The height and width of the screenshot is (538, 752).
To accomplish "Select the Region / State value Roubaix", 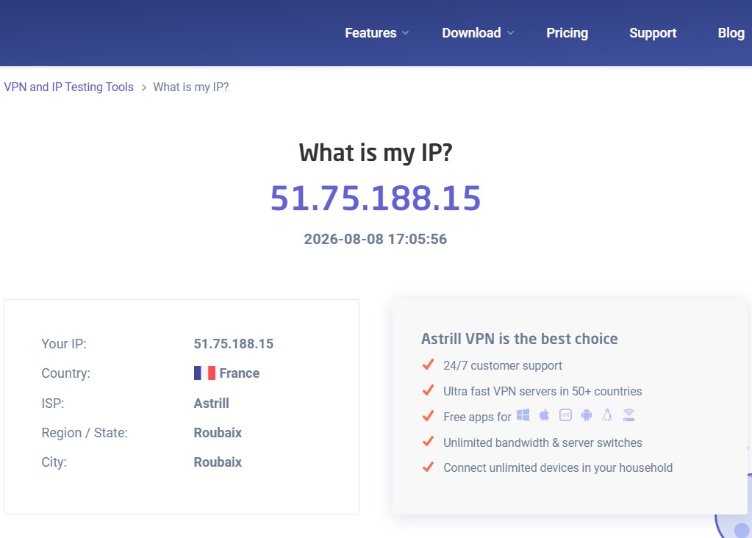I will (x=218, y=432).
